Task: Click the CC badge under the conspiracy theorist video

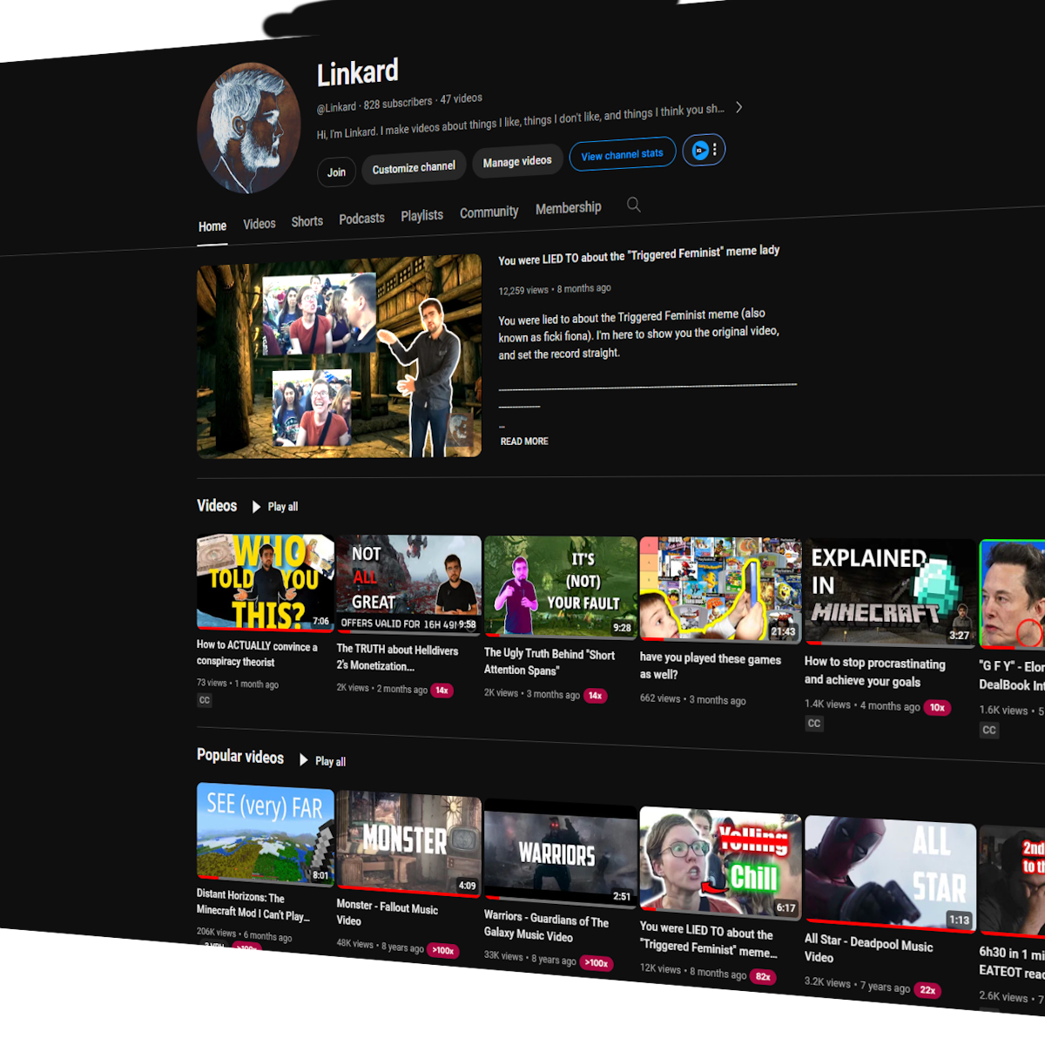Action: tap(205, 700)
